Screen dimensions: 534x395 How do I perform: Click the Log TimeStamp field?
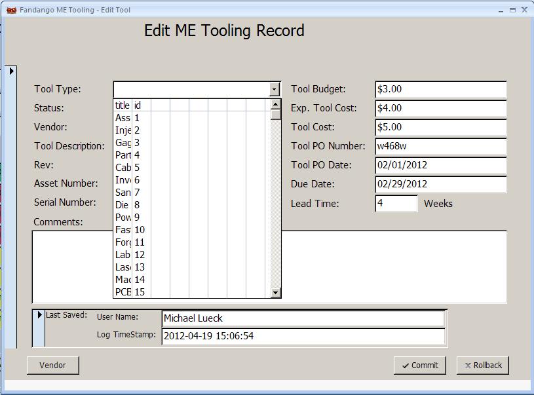[x=303, y=337]
